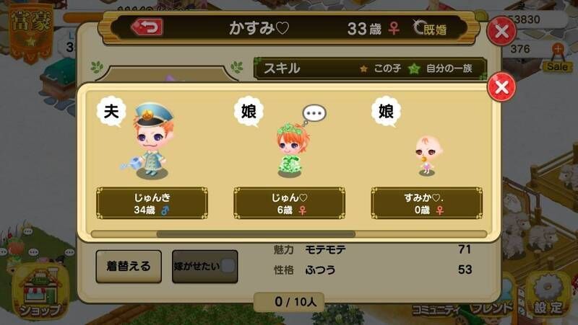The width and height of the screenshot is (578, 325).
Task: Toggle the 嫁がせたい checkbox
Action: click(228, 266)
